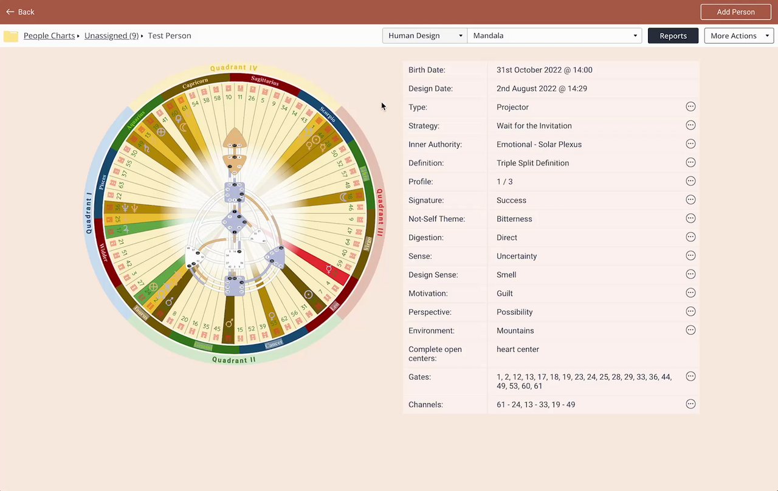778x491 pixels.
Task: Open the Reports button
Action: click(673, 36)
